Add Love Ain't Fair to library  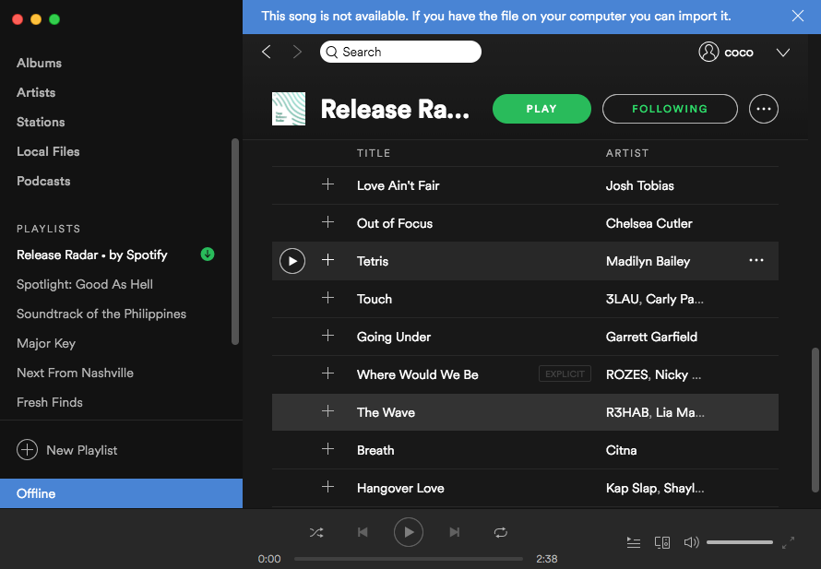tap(327, 185)
